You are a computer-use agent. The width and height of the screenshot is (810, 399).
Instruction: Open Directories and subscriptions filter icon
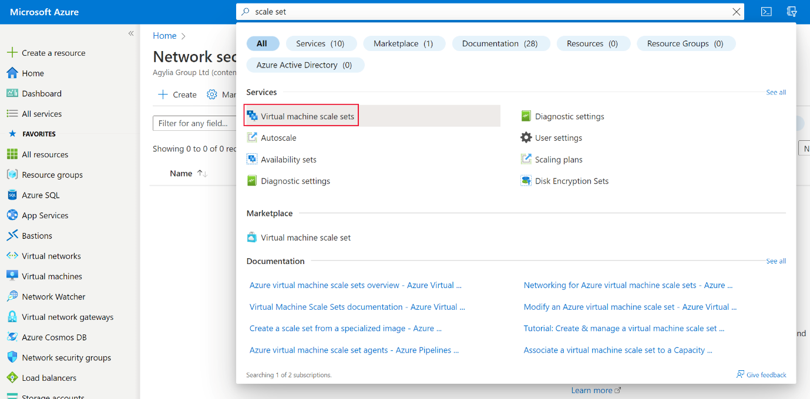click(x=792, y=12)
